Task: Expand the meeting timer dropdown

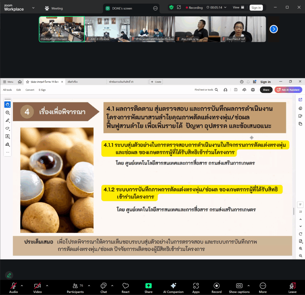Action: tap(225, 7)
